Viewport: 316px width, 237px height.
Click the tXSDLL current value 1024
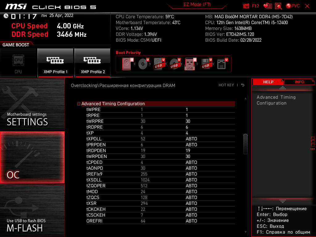(145, 180)
